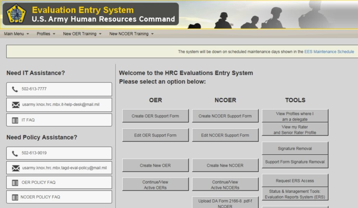Open the email icon for the IT help desk
This screenshot has width=358, height=208.
pyautogui.click(x=15, y=105)
